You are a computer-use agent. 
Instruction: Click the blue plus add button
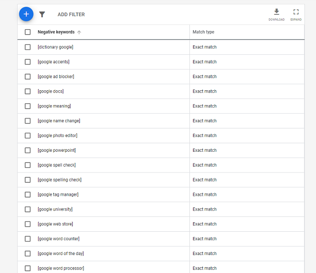26,14
